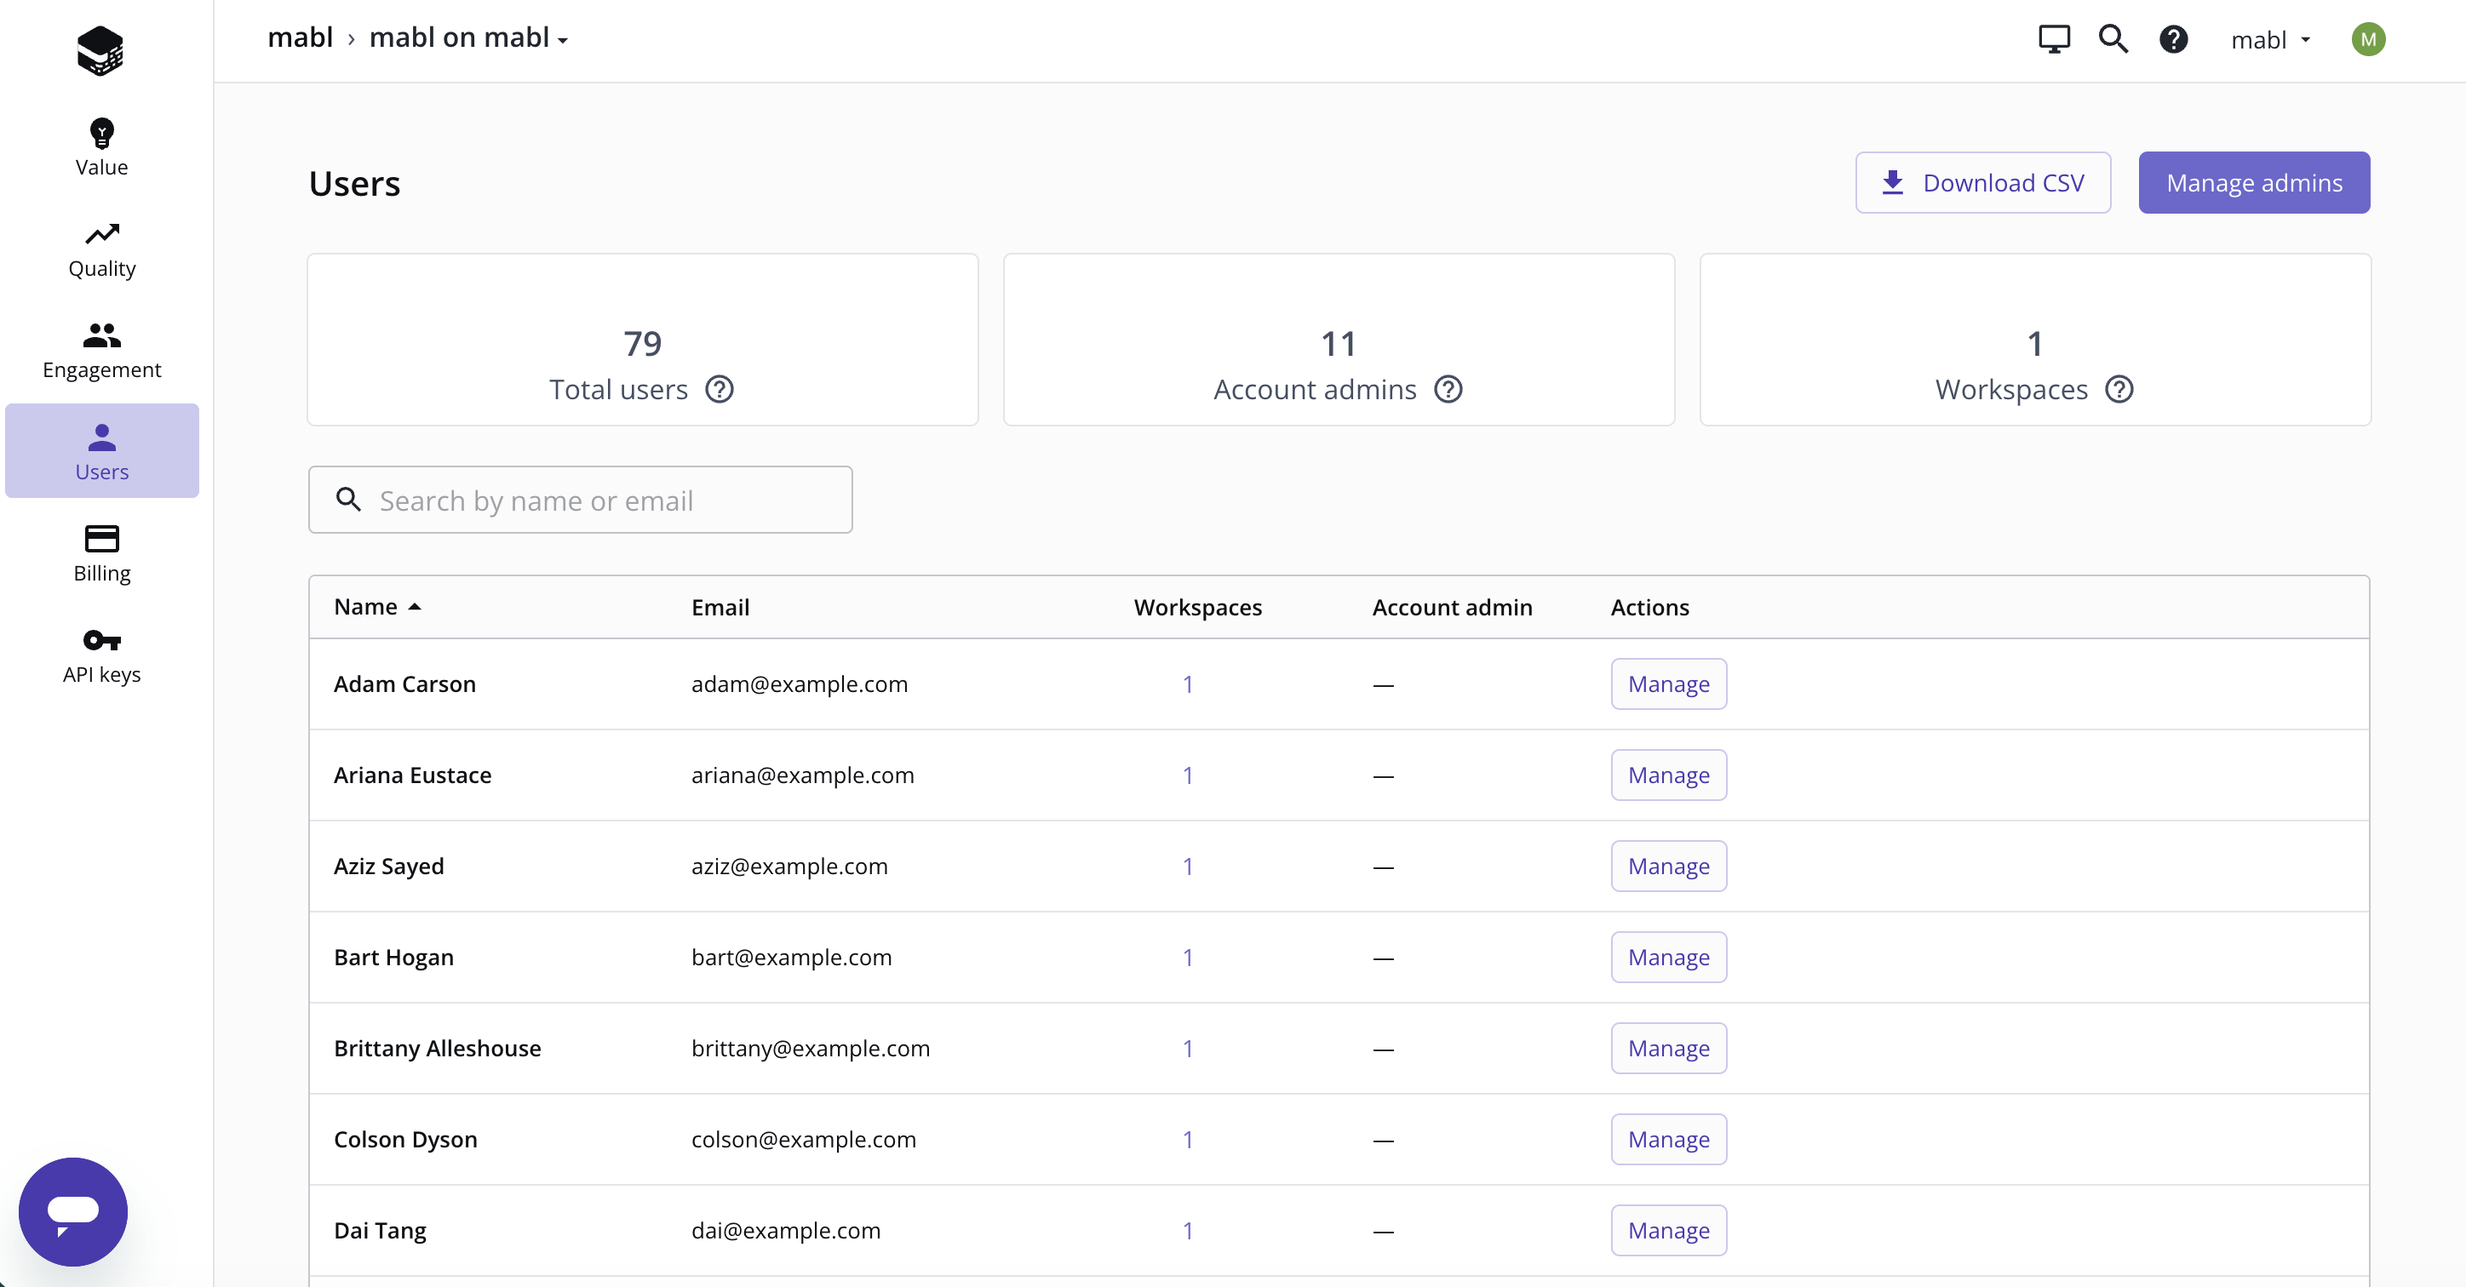Open the mabl account dropdown
The image size is (2466, 1287).
[2270, 40]
